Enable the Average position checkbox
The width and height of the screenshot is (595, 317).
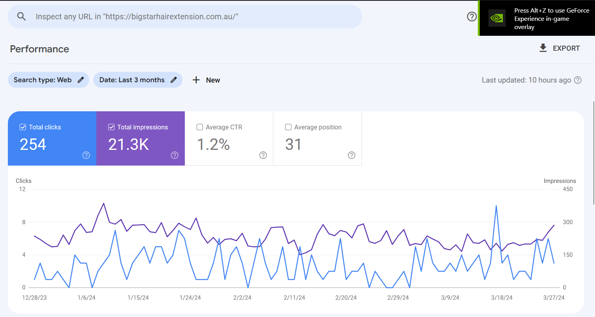coord(288,127)
